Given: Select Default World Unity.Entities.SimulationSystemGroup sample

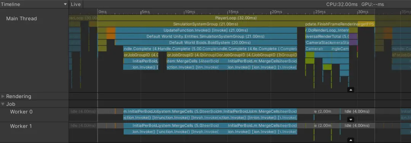Looking at the screenshot, I should point(206,36).
